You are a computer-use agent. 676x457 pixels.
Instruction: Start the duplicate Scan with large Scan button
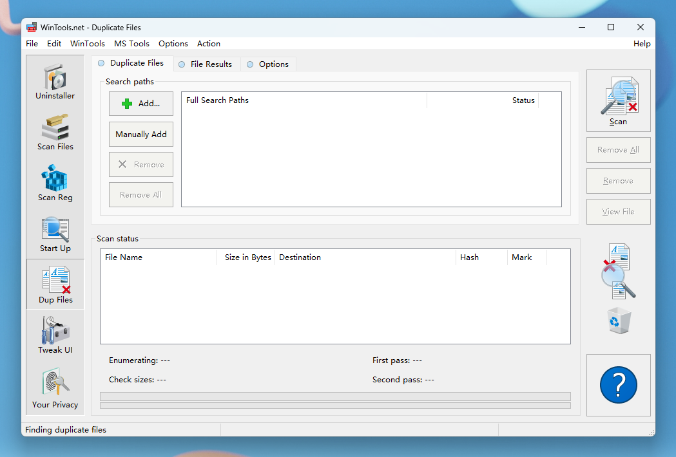coord(618,101)
